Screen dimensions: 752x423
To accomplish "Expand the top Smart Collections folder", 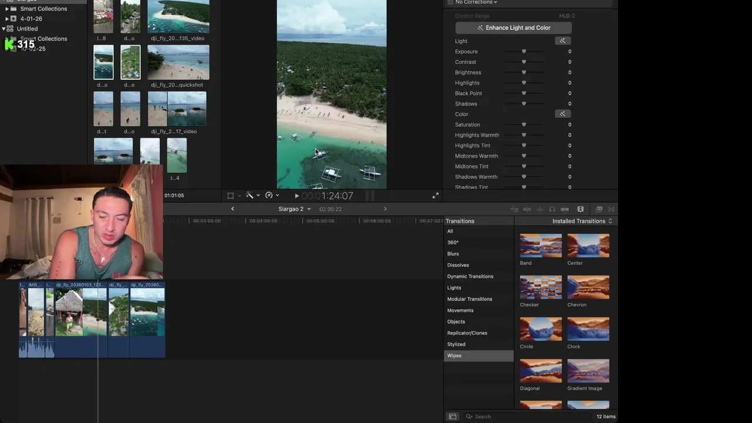I will 7,9.
